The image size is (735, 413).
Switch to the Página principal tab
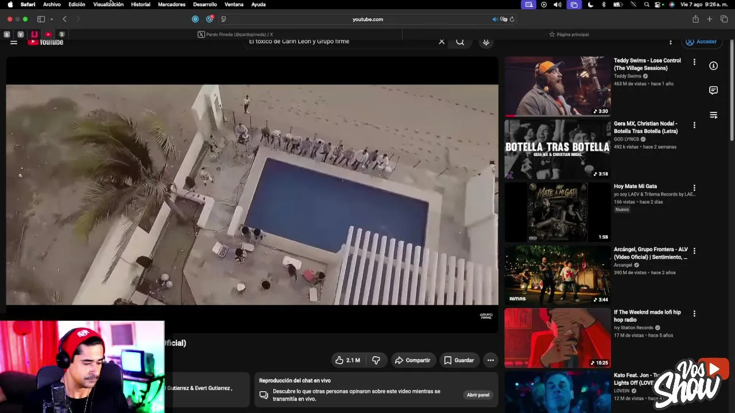(x=568, y=34)
